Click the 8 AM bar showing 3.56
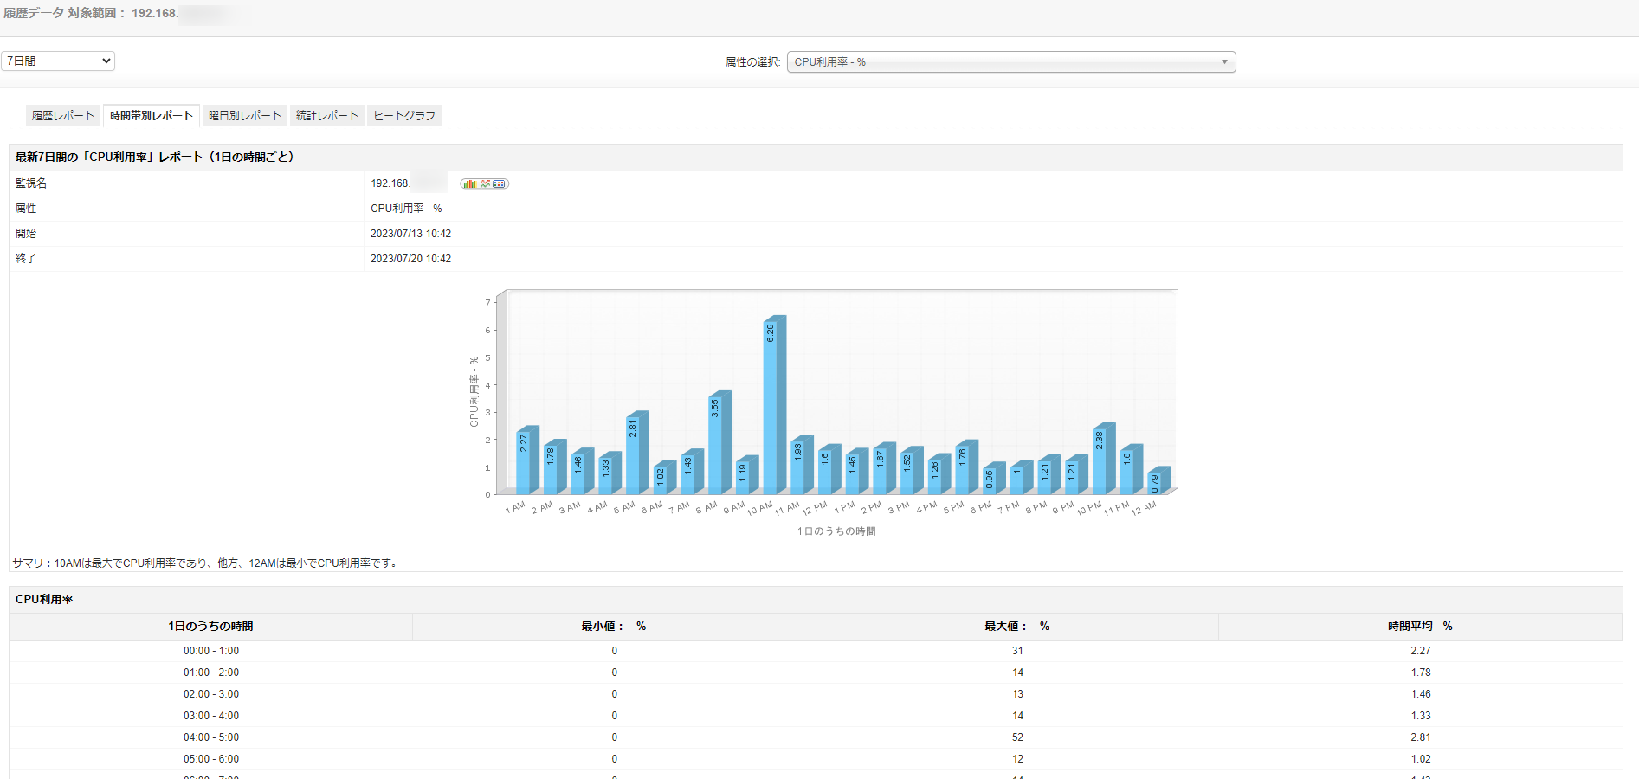The image size is (1639, 779). click(719, 442)
